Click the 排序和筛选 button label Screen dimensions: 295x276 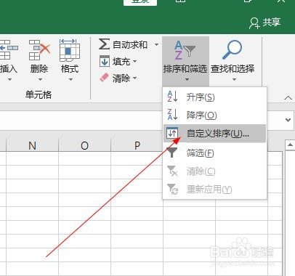pos(185,69)
